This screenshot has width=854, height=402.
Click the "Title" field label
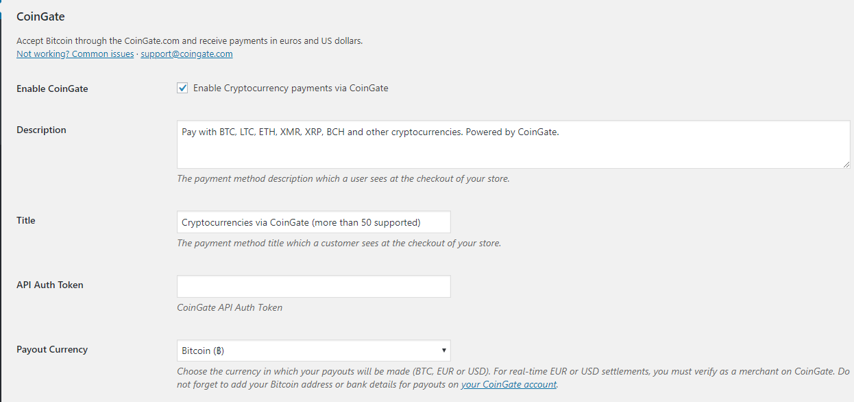point(26,220)
